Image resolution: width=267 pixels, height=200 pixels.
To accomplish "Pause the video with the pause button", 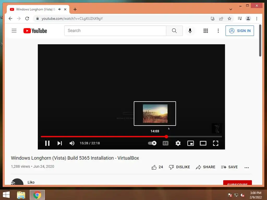I will click(x=47, y=143).
